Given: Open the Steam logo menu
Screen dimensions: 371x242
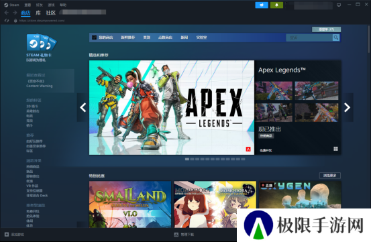Looking at the screenshot, I should tap(6, 5).
